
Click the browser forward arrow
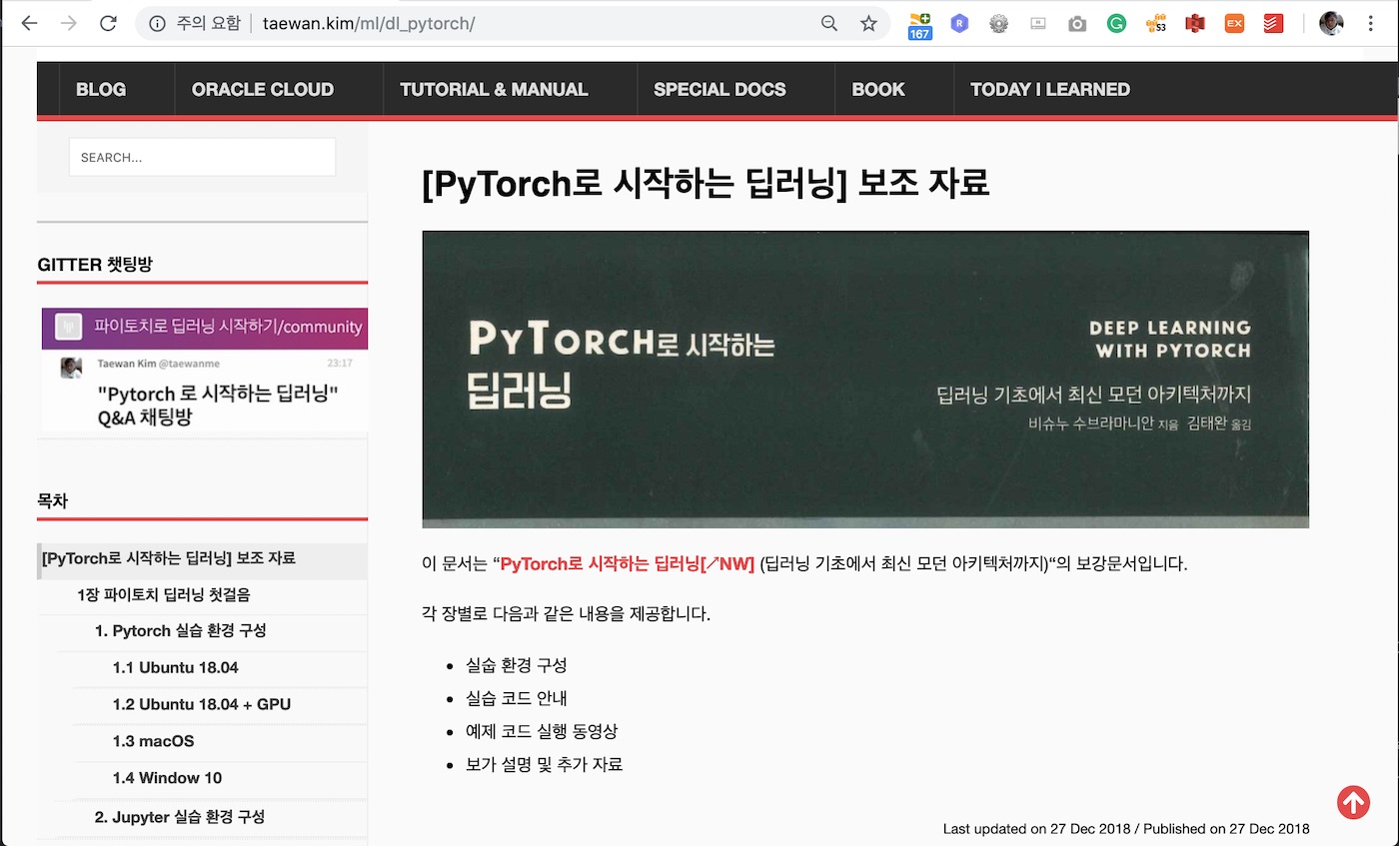coord(68,23)
